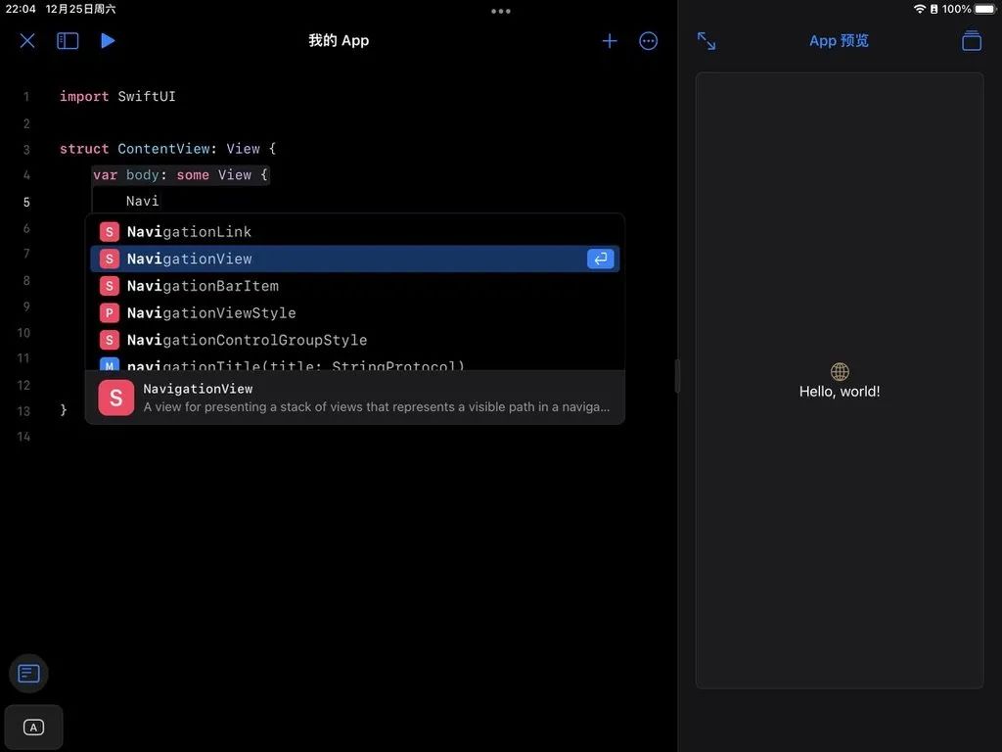
Task: Tap the keyboard A input button
Action: [x=33, y=728]
